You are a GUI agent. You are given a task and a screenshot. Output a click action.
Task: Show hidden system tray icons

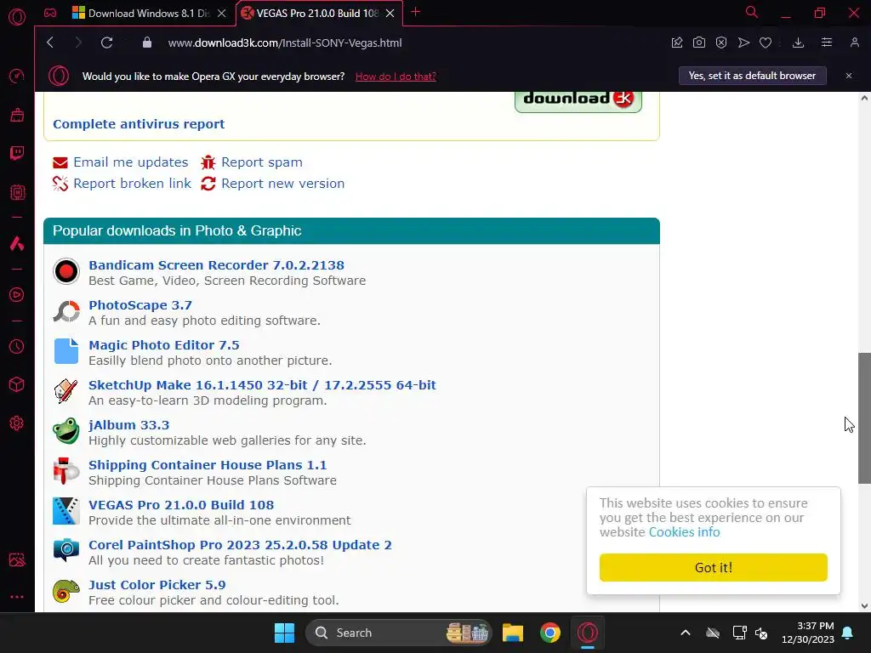pyautogui.click(x=686, y=633)
